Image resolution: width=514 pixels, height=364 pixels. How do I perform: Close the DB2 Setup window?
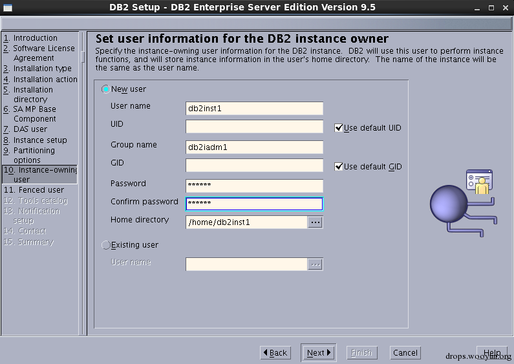point(506,8)
